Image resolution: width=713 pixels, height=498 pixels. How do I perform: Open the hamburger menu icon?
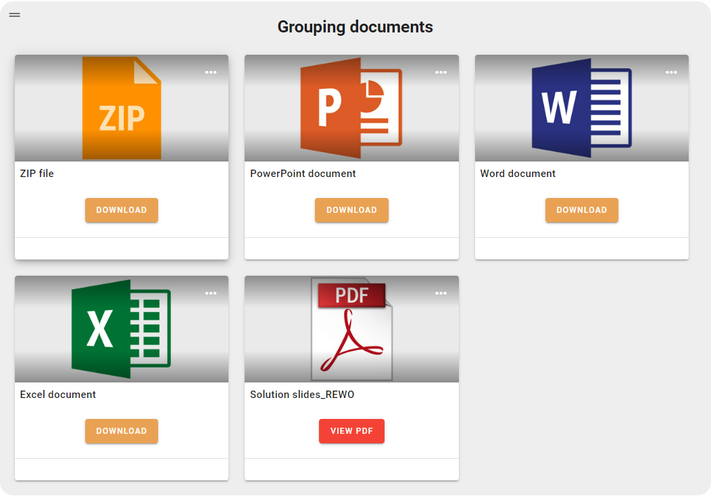click(x=15, y=15)
